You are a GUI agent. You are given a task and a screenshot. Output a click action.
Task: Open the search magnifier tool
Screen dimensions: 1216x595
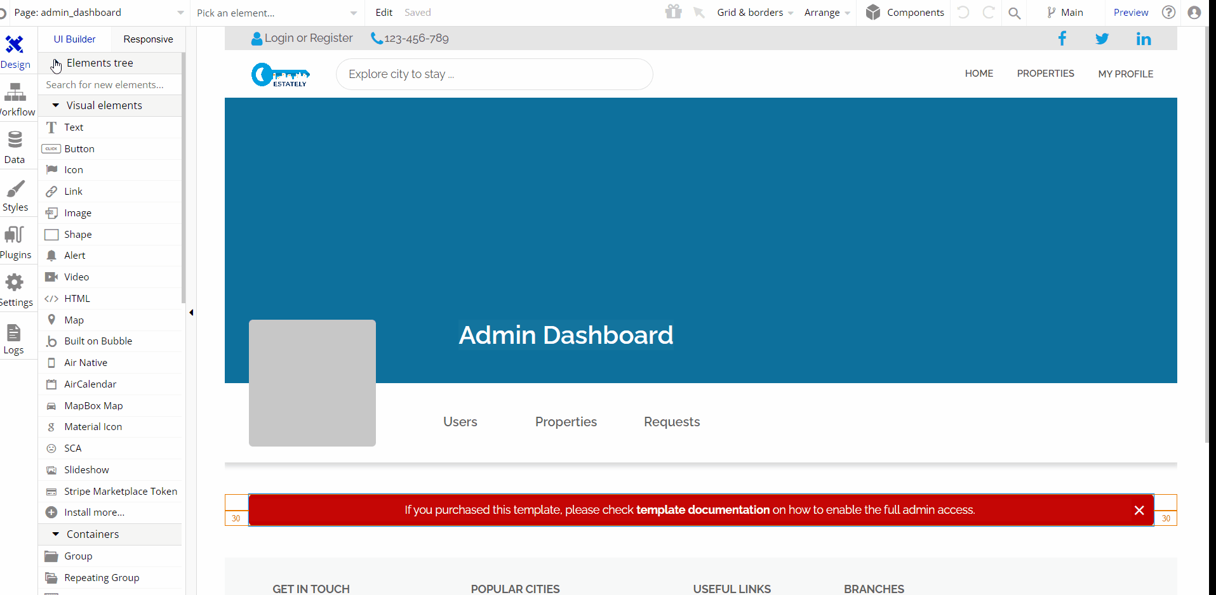coord(1015,13)
